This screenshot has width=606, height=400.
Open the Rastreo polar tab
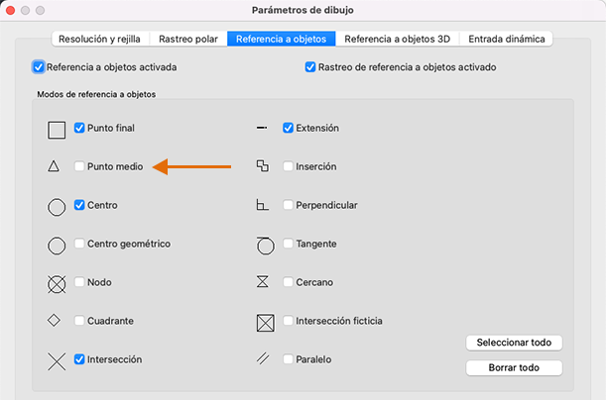pyautogui.click(x=189, y=40)
